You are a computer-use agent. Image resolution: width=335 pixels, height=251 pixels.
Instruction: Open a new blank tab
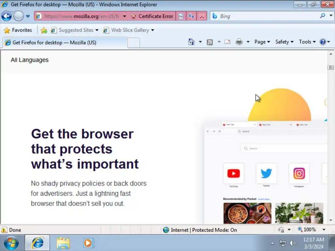tap(133, 43)
